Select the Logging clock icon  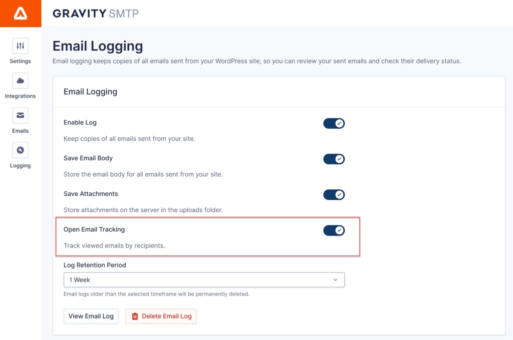(x=20, y=150)
